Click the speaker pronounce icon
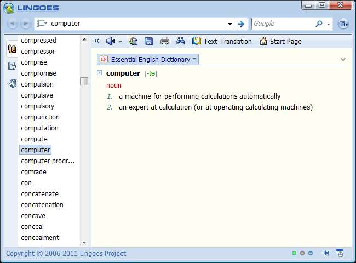Viewport: 356px width, 263px height. [110, 41]
